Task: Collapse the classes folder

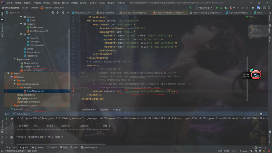Action: (12, 77)
